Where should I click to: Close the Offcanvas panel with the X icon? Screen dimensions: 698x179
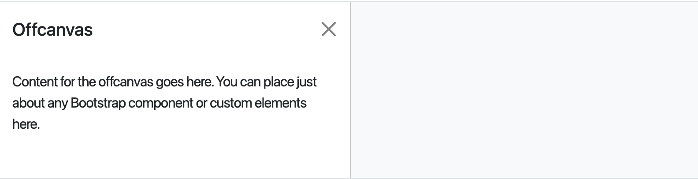[x=329, y=30]
